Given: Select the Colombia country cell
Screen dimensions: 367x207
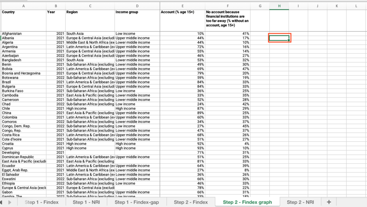Looking at the screenshot, I should 23,117.
